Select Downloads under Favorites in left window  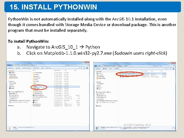click(13, 74)
